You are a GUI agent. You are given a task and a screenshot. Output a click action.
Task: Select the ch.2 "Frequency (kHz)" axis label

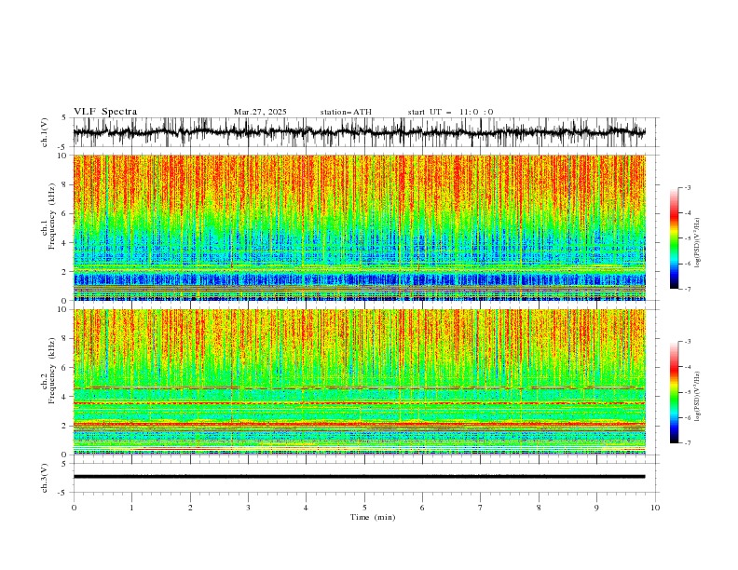51,371
